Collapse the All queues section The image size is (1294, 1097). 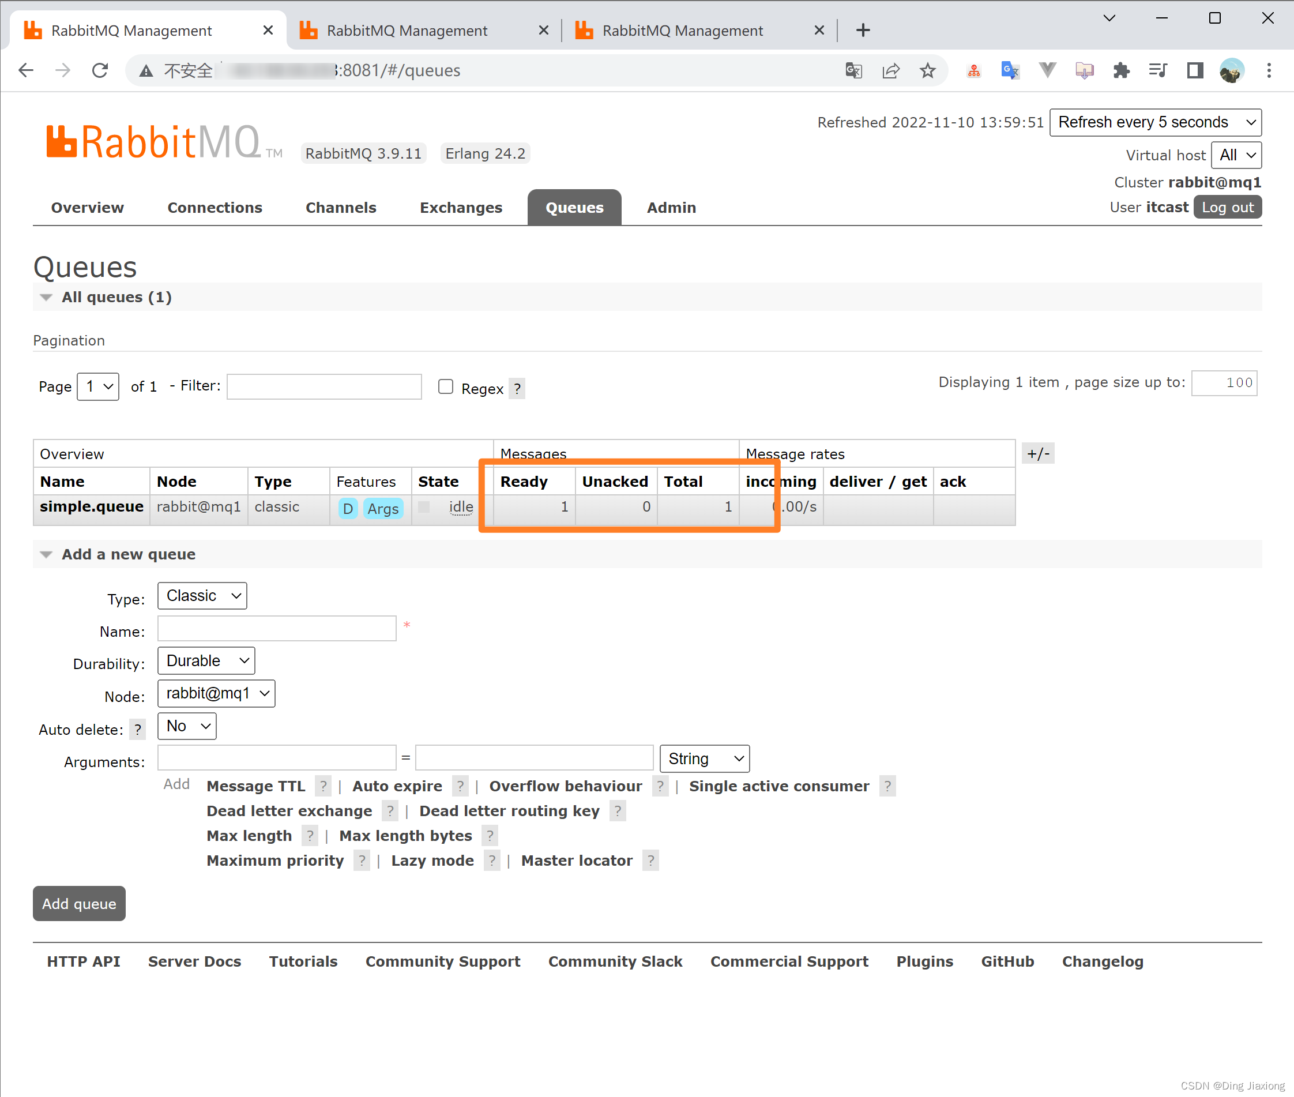[116, 297]
